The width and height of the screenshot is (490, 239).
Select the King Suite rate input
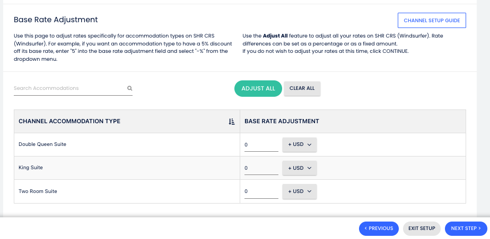(261, 168)
